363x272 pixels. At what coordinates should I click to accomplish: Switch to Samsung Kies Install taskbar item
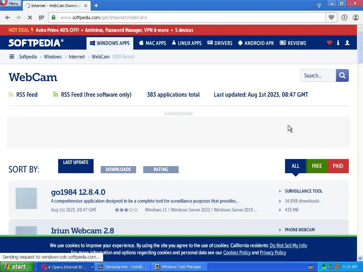123,267
